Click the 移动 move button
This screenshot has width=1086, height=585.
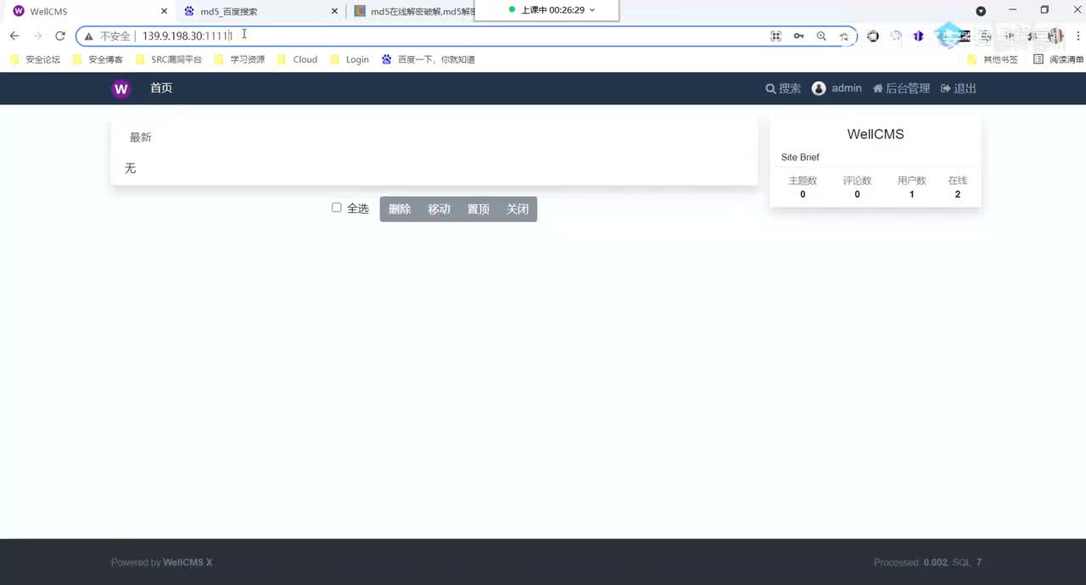439,209
